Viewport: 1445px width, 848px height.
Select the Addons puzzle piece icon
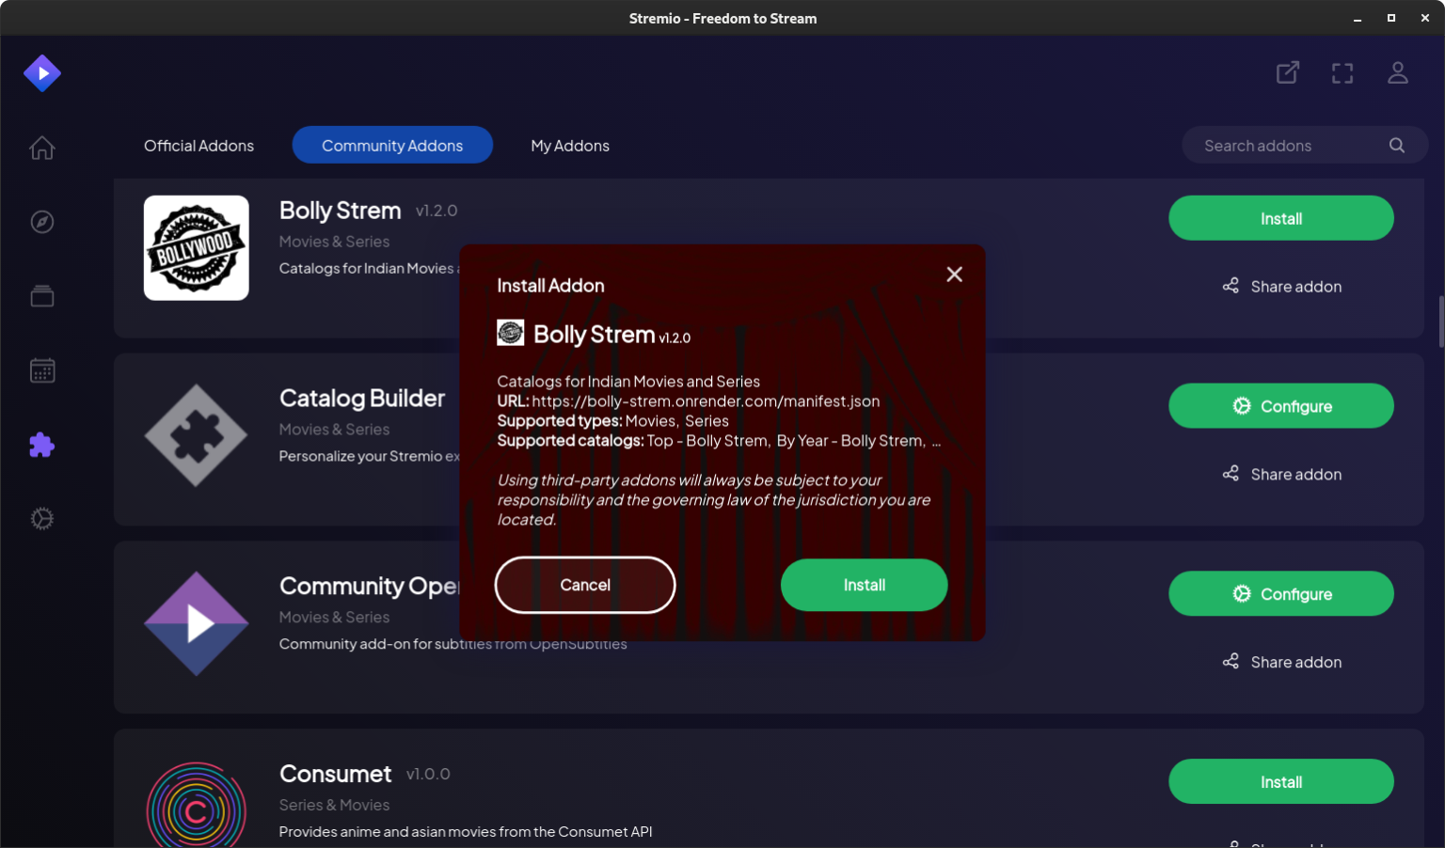point(42,444)
